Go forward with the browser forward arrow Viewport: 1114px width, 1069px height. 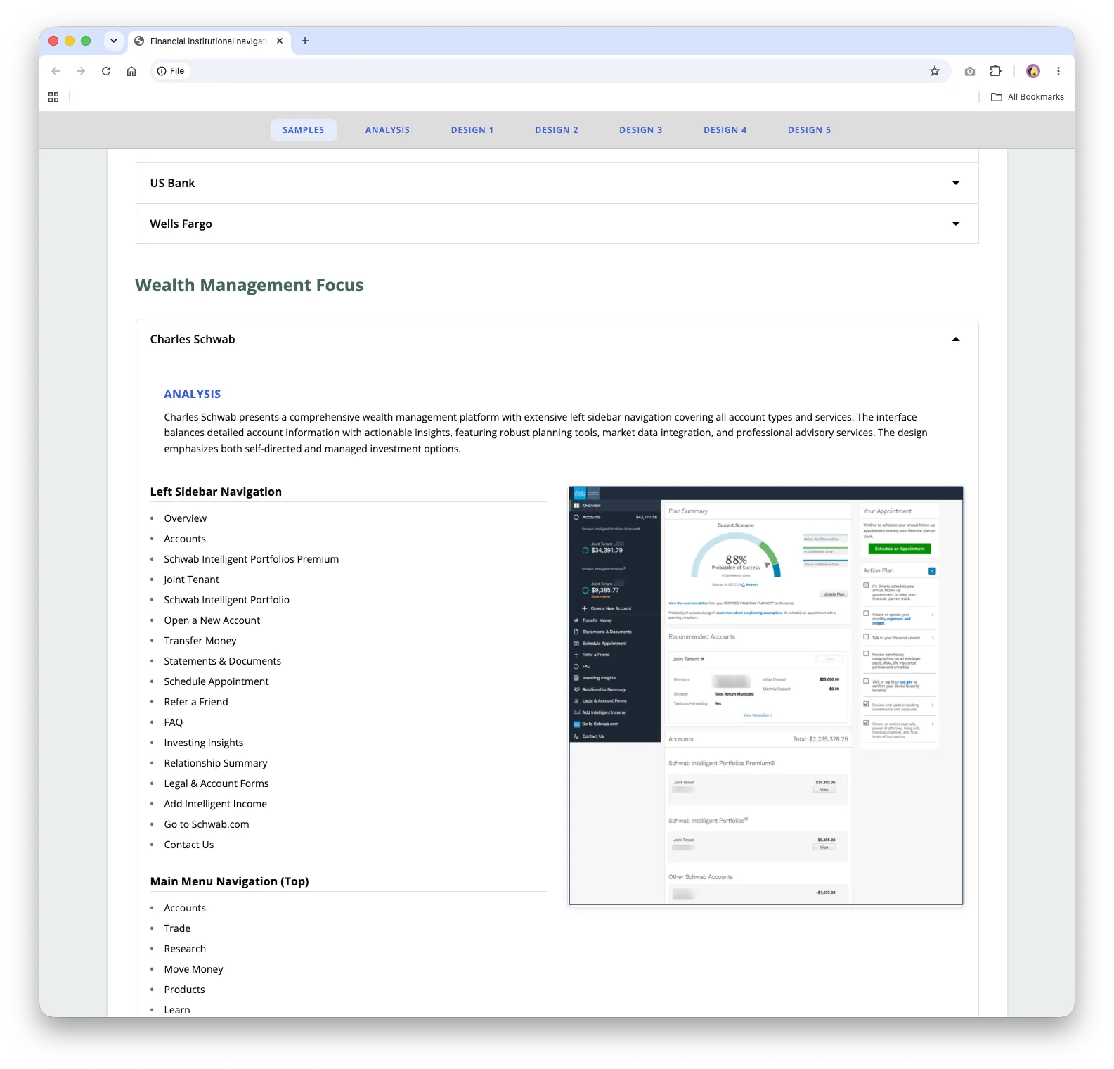point(81,71)
